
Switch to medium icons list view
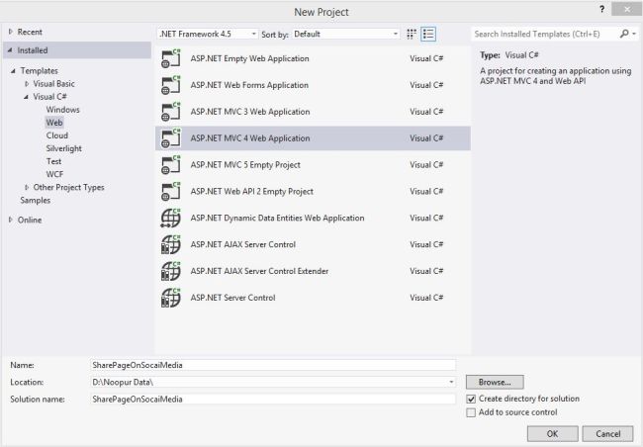click(428, 34)
